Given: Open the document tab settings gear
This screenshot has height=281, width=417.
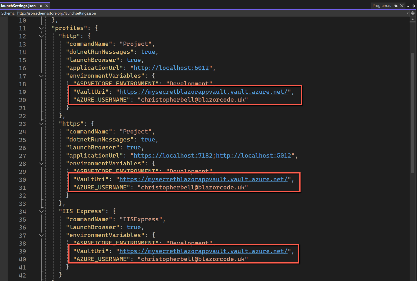Looking at the screenshot, I should (x=414, y=6).
